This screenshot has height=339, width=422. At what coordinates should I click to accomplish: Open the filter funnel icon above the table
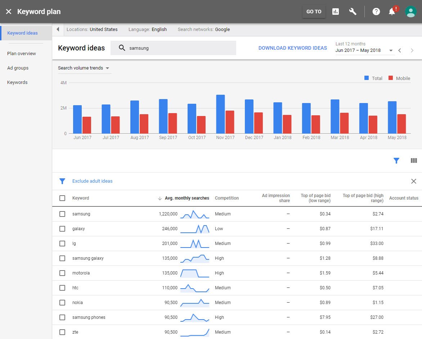click(396, 160)
